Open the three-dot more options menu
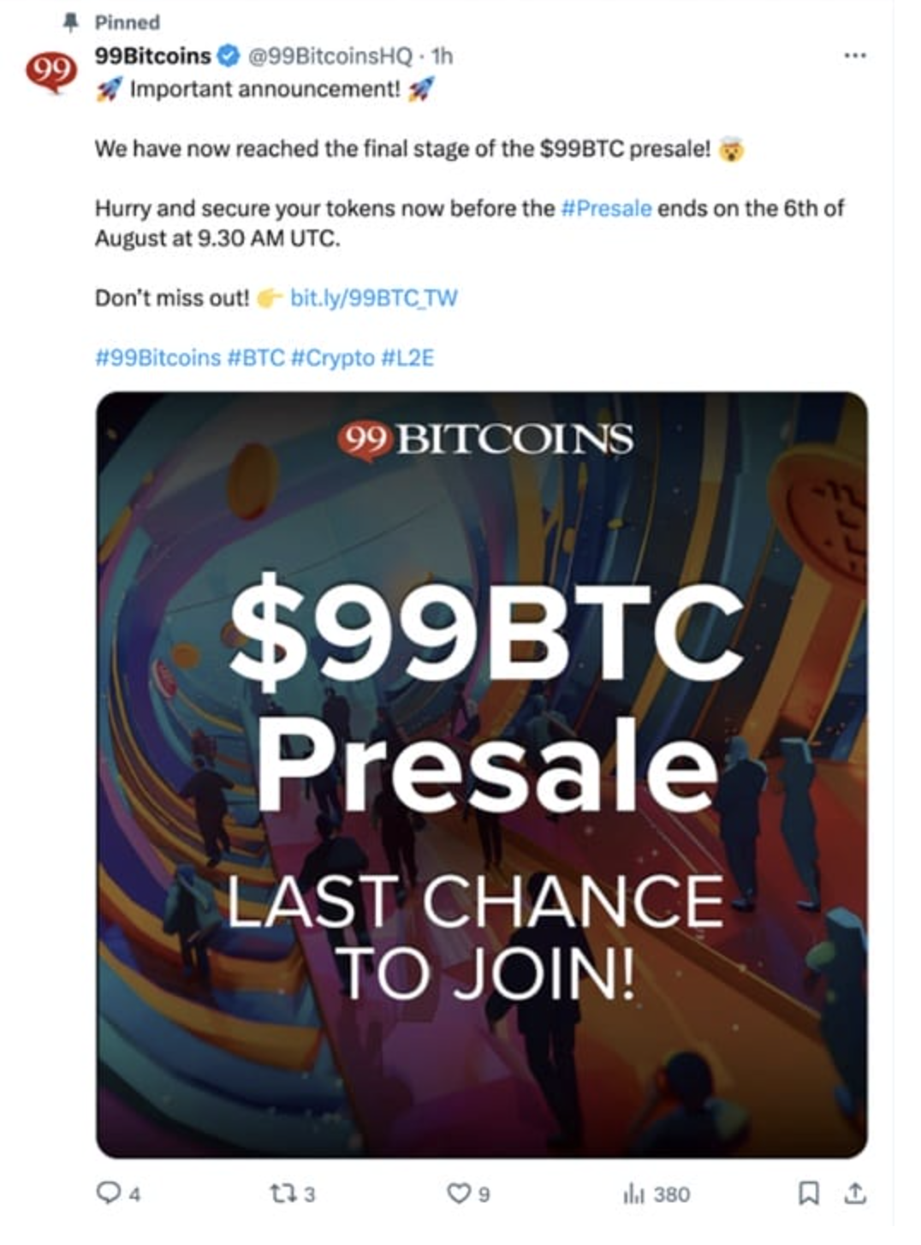 click(855, 56)
